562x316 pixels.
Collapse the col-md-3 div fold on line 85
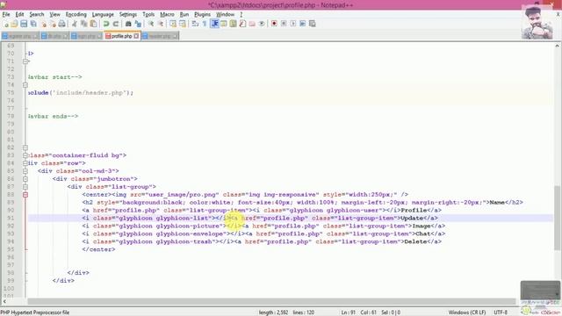pyautogui.click(x=25, y=171)
